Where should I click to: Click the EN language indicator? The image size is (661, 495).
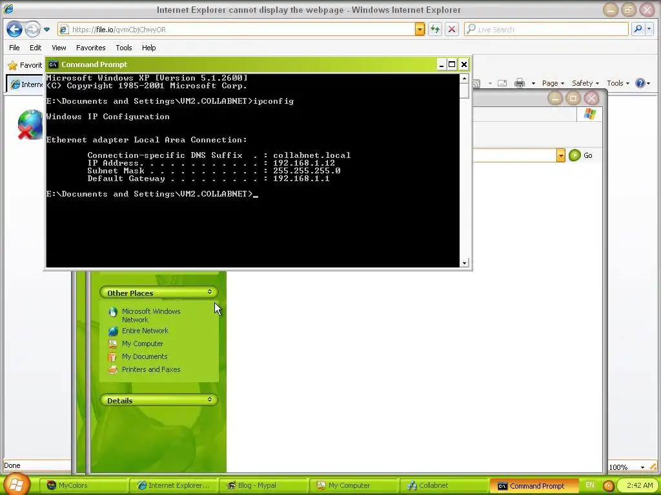[x=590, y=485]
